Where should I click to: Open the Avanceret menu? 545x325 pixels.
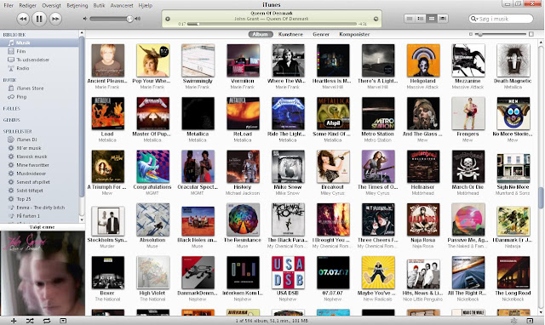pos(122,5)
